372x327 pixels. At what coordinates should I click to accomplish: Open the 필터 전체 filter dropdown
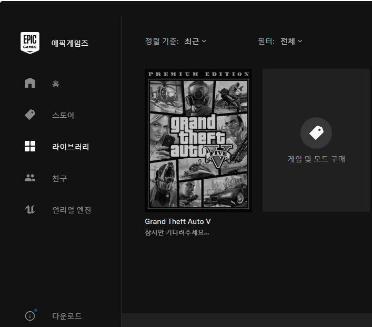click(x=291, y=41)
